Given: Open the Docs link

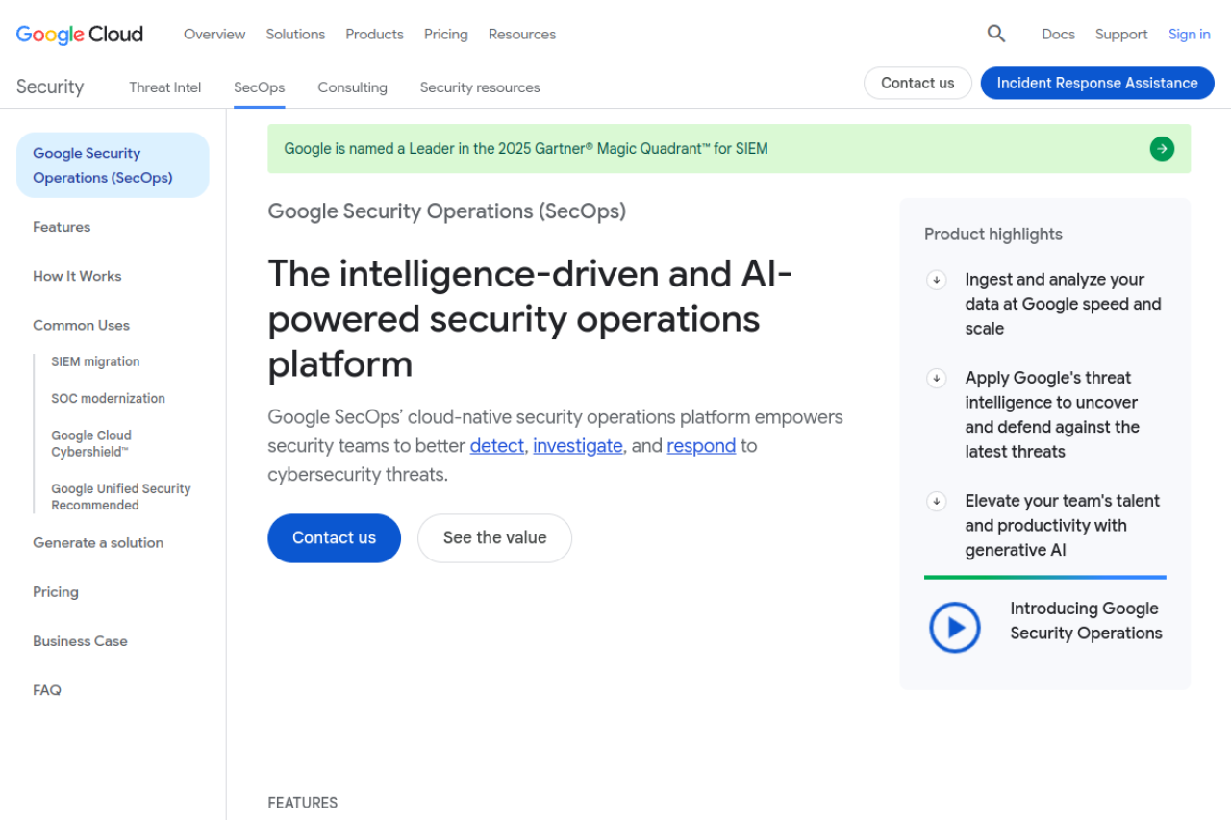Looking at the screenshot, I should pos(1058,34).
